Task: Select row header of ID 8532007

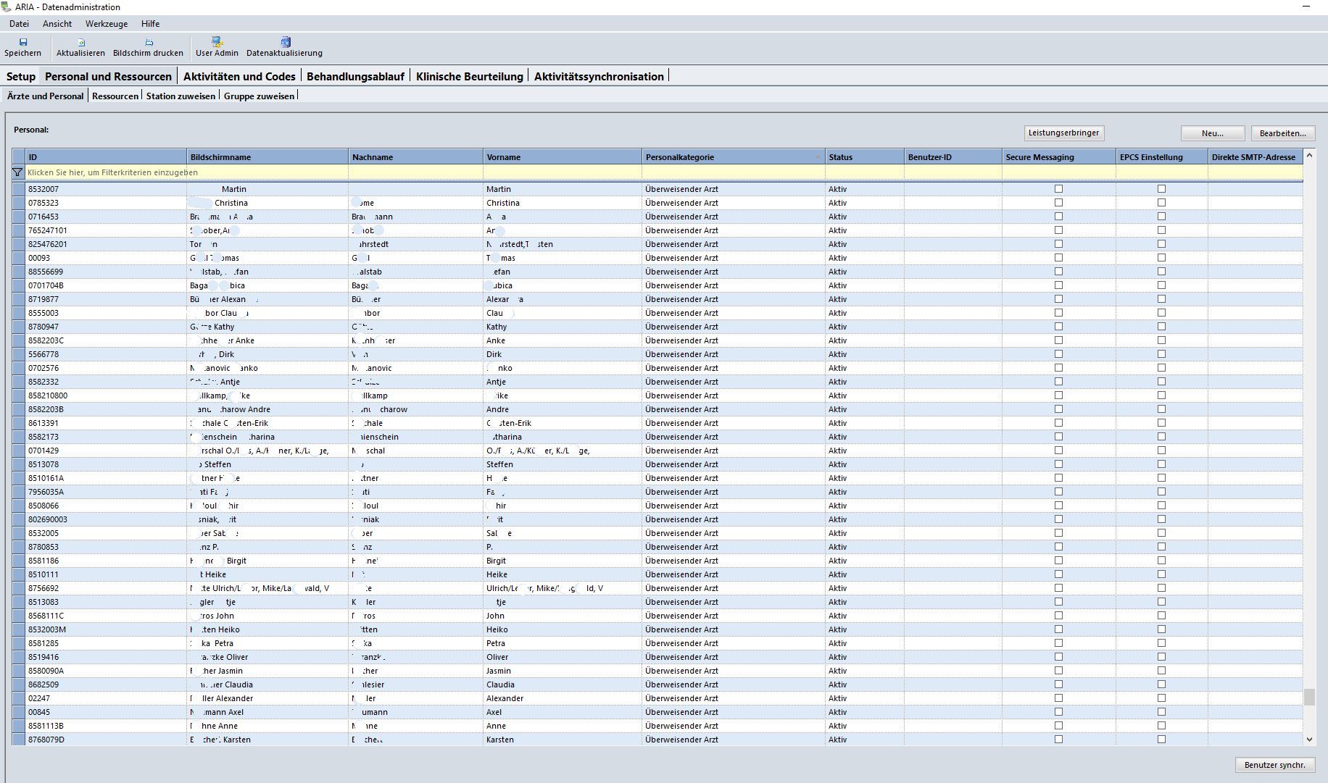Action: [18, 189]
